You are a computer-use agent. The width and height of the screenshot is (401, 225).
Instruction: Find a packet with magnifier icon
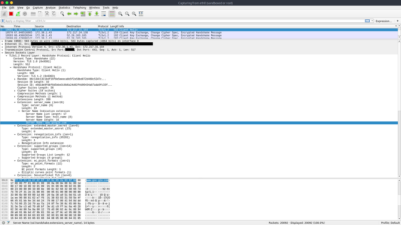pos(62,14)
